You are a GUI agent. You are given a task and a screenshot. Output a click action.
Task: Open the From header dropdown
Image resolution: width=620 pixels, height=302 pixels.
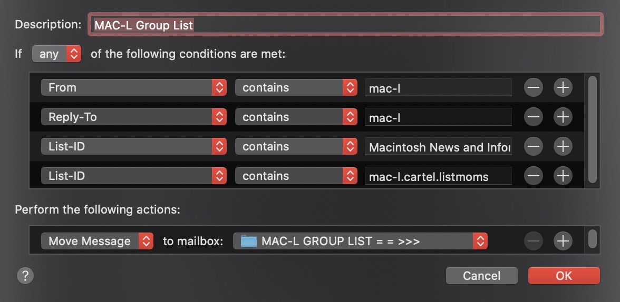click(134, 88)
